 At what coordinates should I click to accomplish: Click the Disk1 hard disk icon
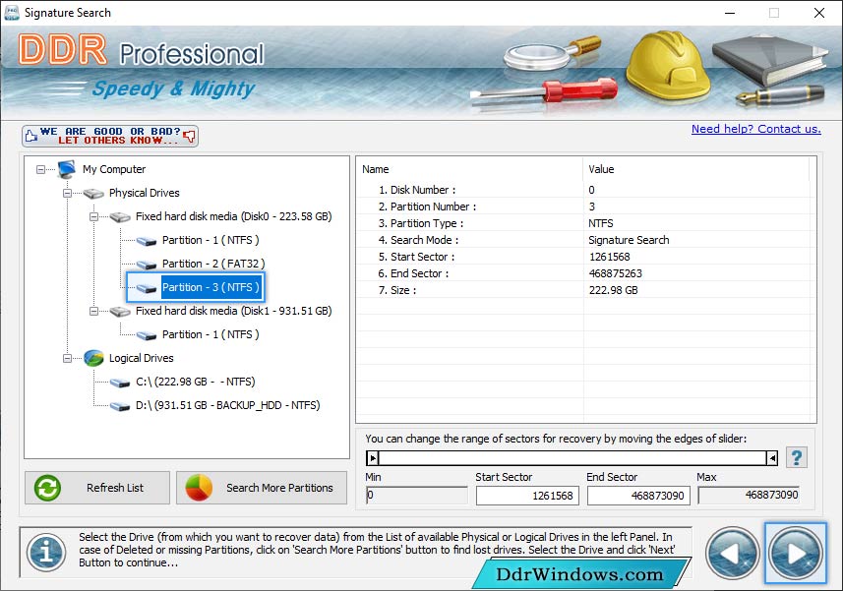120,312
